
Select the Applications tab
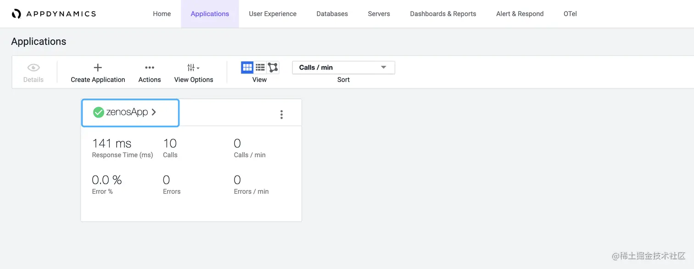point(210,14)
